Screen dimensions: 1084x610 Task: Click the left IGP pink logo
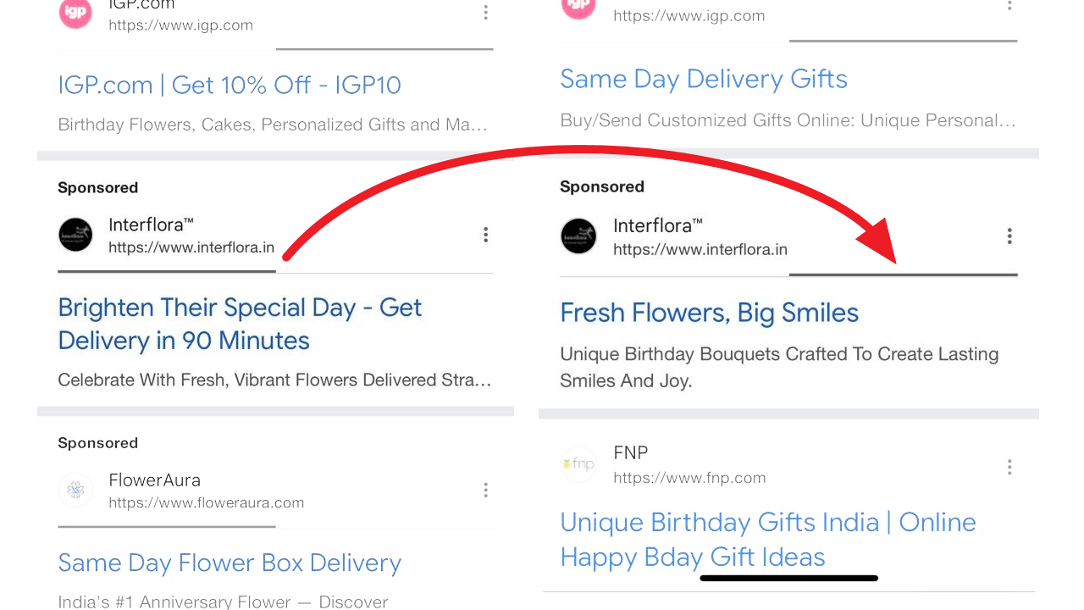click(75, 13)
